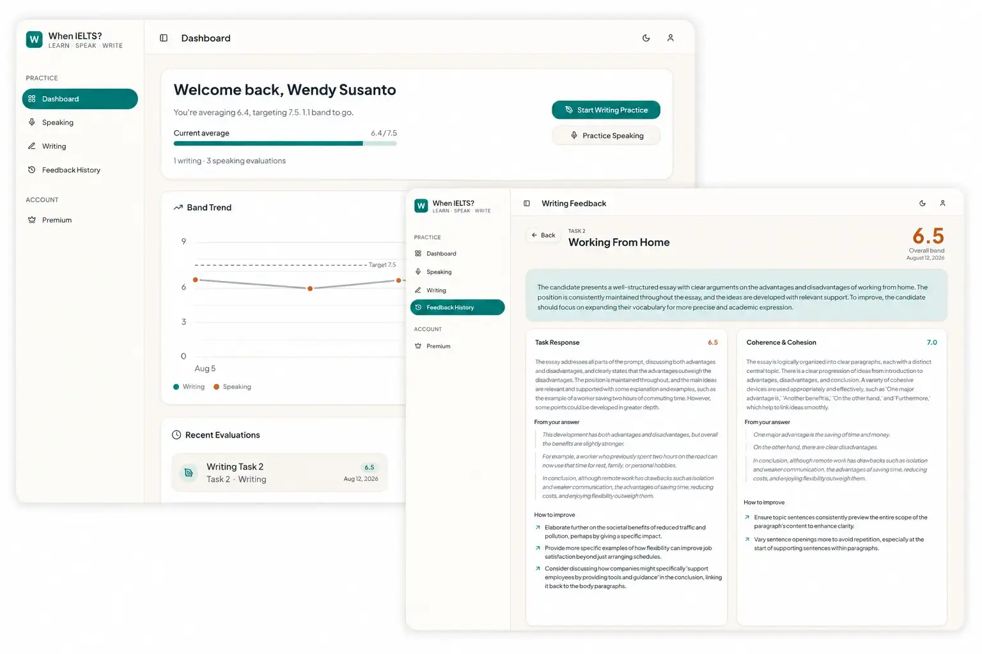Click arrow icon beside 'Ensure topic sentences' tip
Image resolution: width=982 pixels, height=654 pixels.
click(747, 517)
